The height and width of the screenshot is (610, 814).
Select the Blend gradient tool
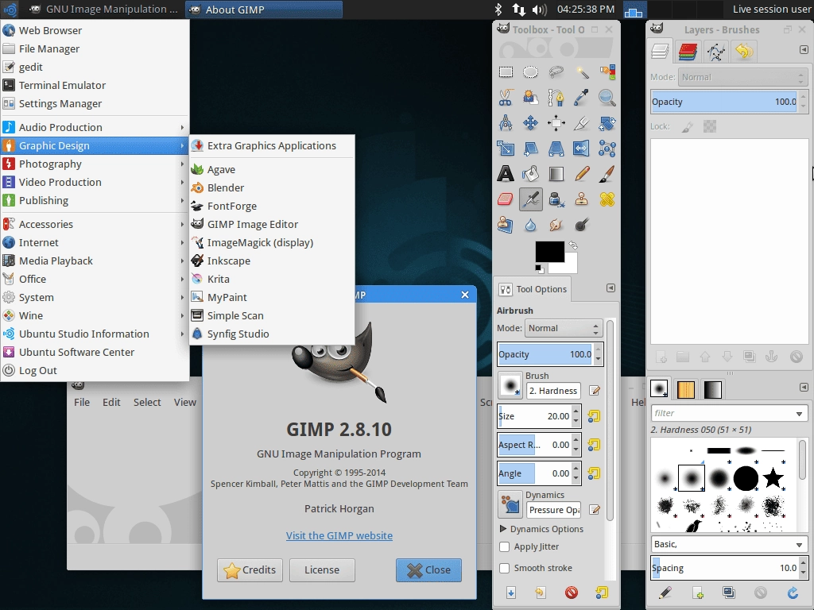coord(556,174)
